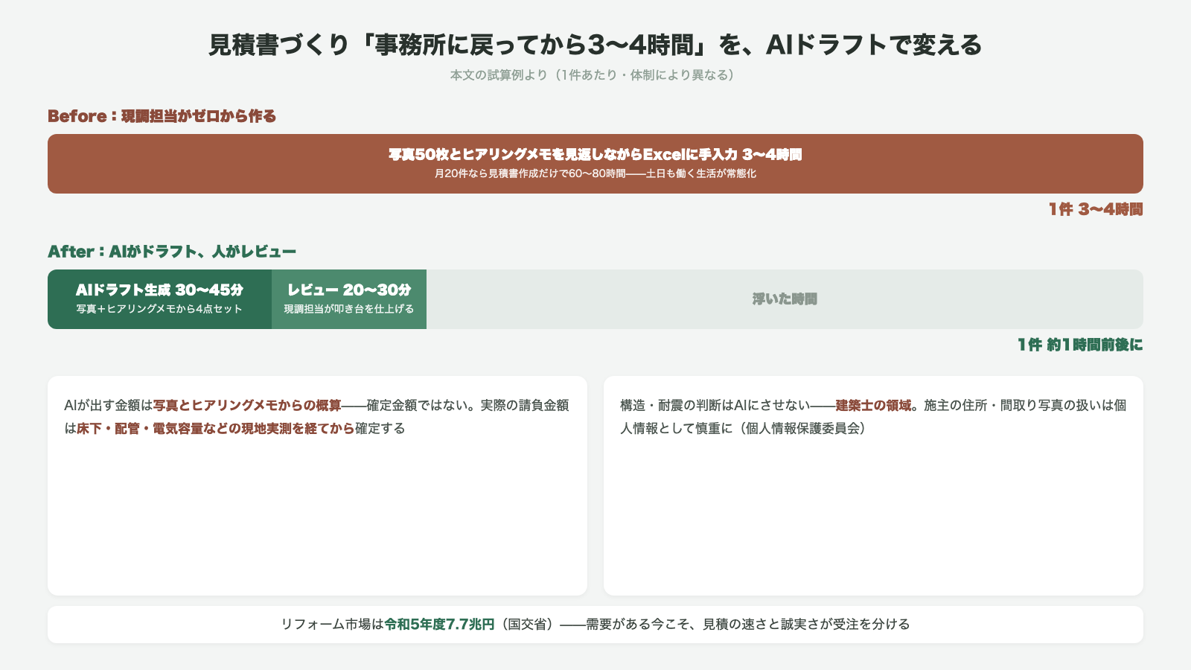Click the 'AIドラフト生成 30〜45分' segment
This screenshot has height=670, width=1191.
[159, 299]
